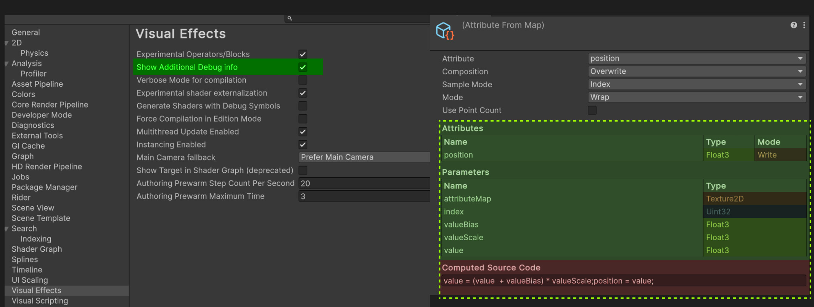Collapse the Search category arrow
The image size is (814, 307).
point(6,229)
